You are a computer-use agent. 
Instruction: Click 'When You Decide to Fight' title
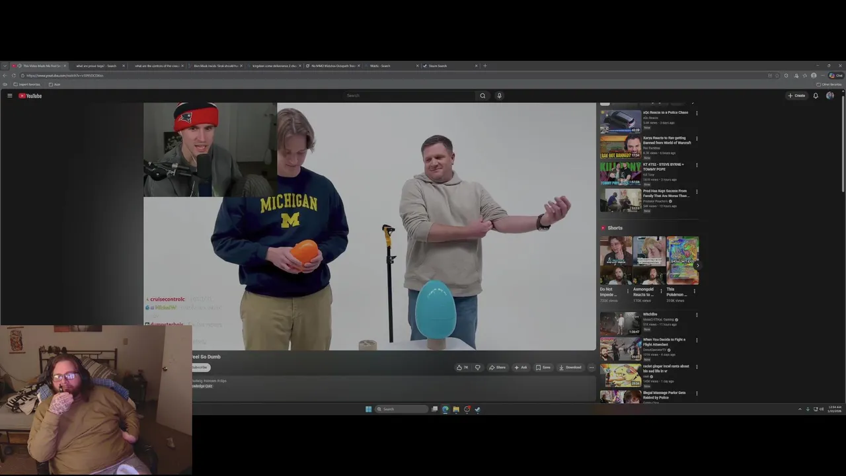(x=664, y=342)
